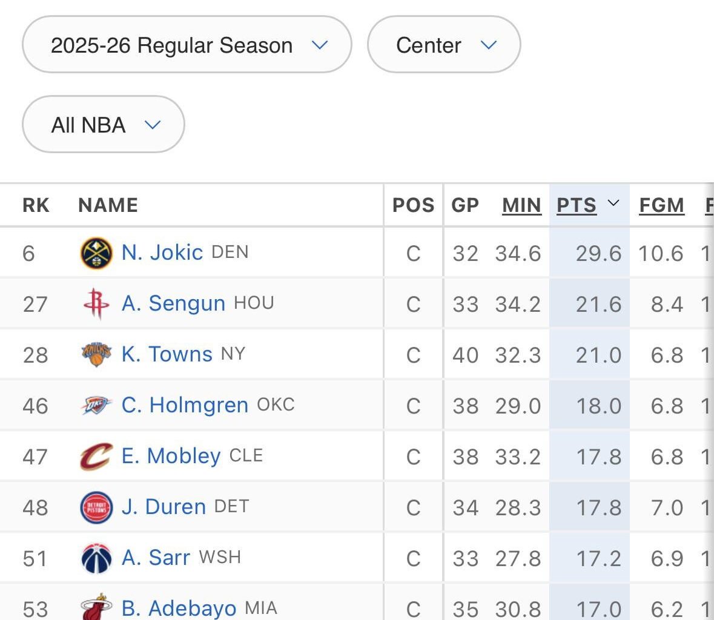Sort table by FGM column header

tap(661, 205)
